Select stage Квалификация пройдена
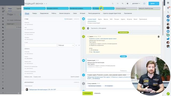171x96 pixels. point(80,8)
